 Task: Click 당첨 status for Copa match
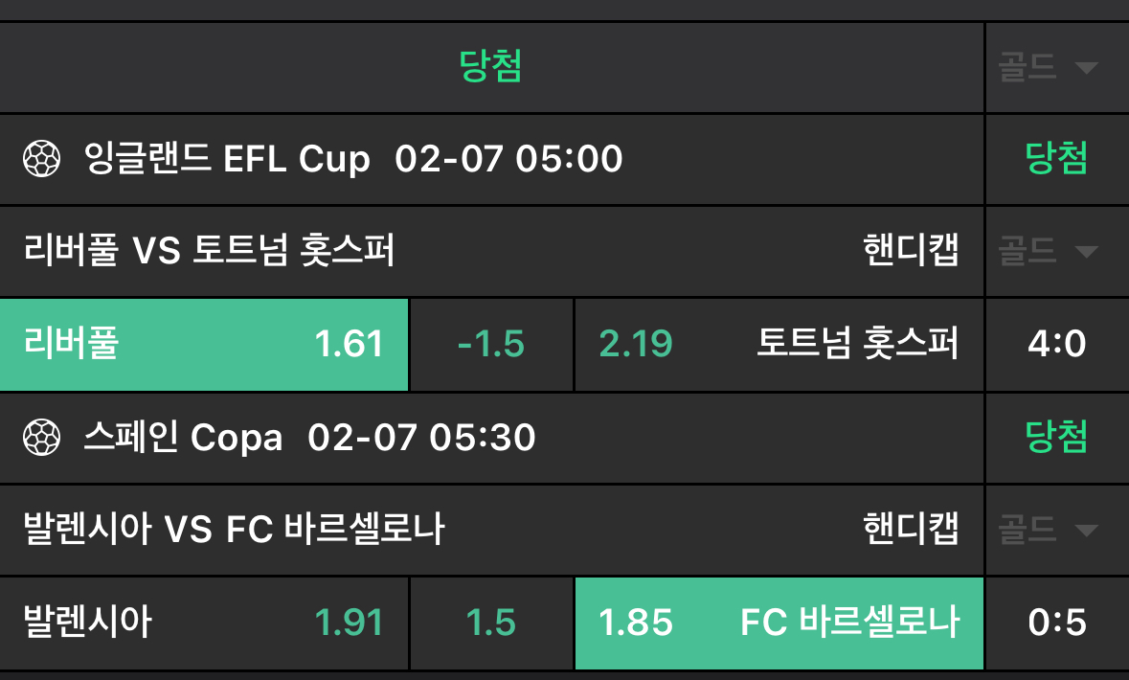click(x=1056, y=438)
